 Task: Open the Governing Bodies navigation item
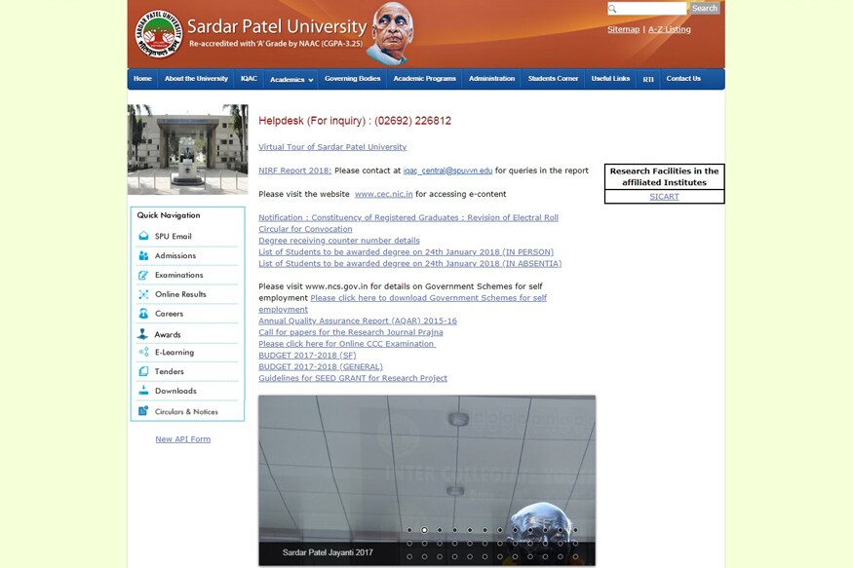pos(352,79)
